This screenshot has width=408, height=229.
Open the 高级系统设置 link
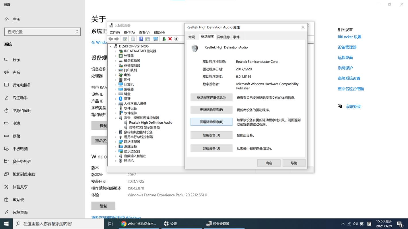pyautogui.click(x=349, y=78)
